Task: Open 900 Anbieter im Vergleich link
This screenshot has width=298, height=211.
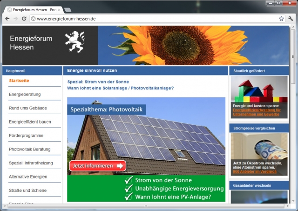Action: [255, 171]
